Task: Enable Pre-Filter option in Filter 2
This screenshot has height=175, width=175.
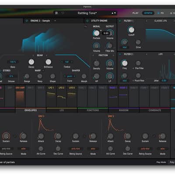Action: click(x=133, y=68)
